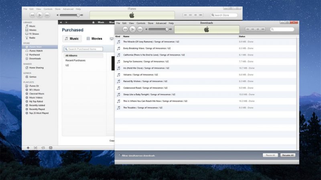Select The Troubles / Songs of Innocence row

coord(205,108)
